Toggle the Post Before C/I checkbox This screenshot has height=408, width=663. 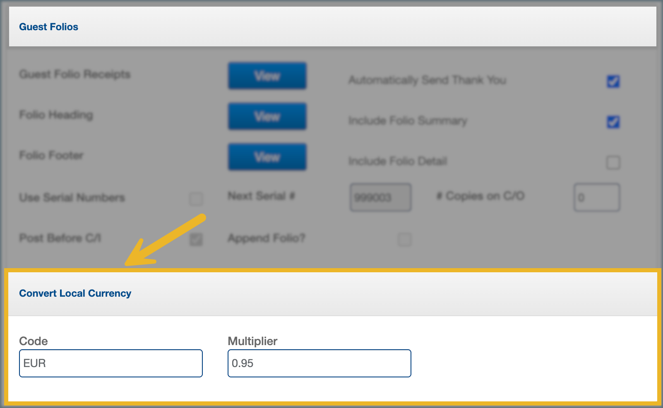[196, 239]
